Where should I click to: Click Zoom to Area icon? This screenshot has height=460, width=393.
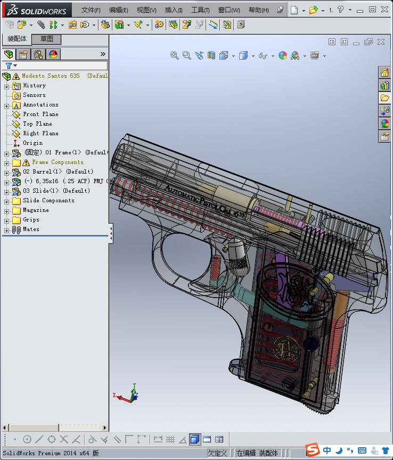[187, 55]
